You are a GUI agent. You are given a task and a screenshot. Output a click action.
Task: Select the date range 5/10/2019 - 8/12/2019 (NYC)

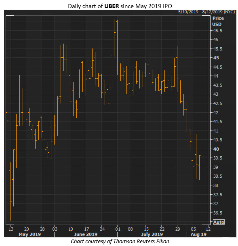pos(206,12)
